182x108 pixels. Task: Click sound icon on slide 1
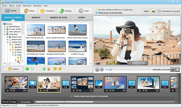pos(14,91)
